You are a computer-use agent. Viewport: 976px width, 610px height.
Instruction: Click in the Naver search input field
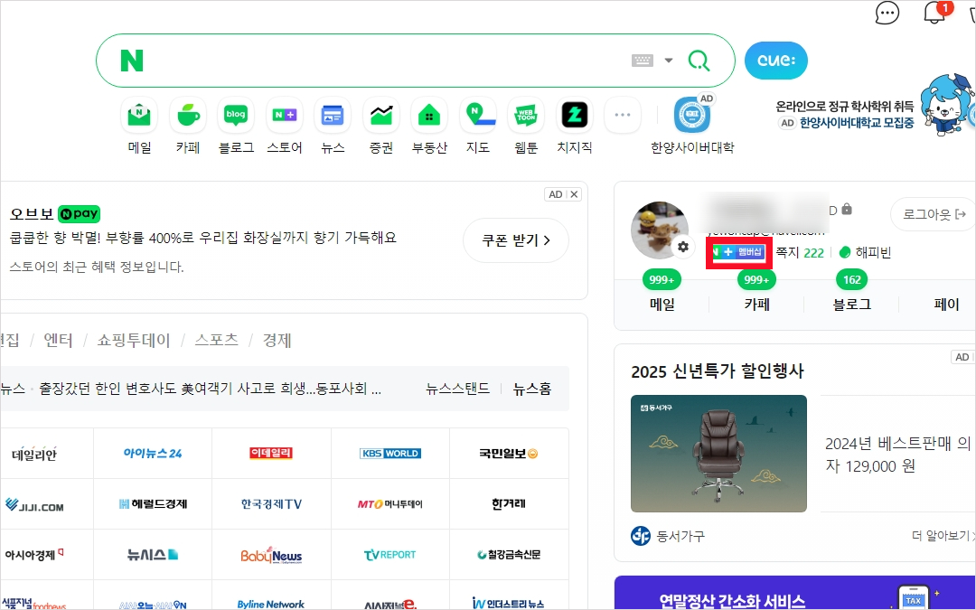tap(386, 61)
